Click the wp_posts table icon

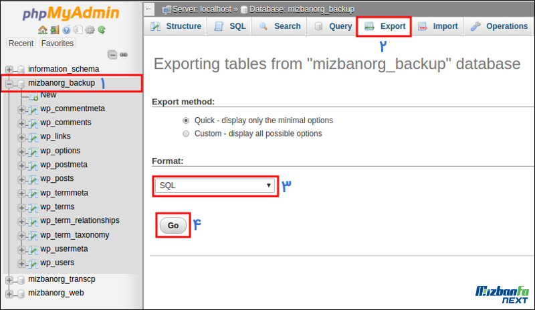coord(32,179)
